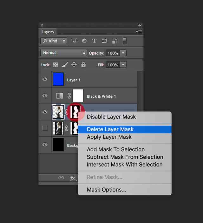
Task: Open the Opacity slider arrow
Action: 123,53
